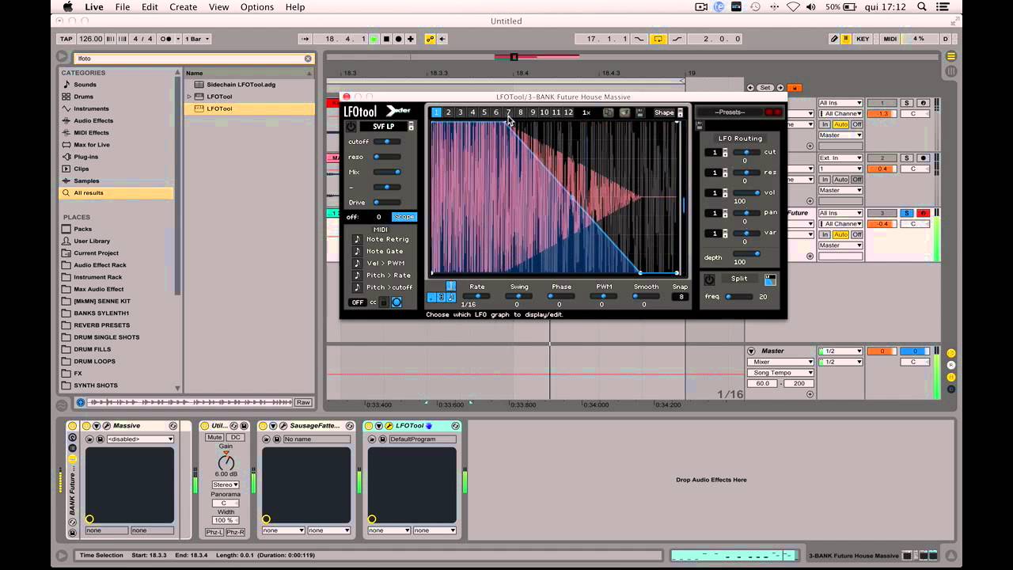Solo track 1 with S button

click(x=907, y=103)
